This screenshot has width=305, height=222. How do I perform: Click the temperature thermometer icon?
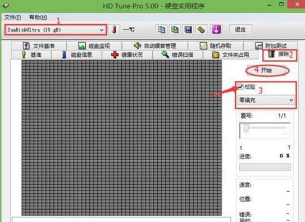[114, 30]
